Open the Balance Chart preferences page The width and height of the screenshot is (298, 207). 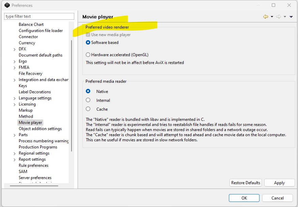click(31, 25)
